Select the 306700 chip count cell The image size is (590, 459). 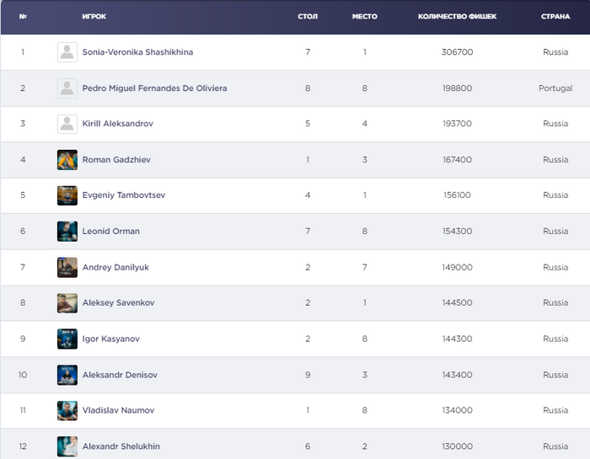pyautogui.click(x=457, y=52)
